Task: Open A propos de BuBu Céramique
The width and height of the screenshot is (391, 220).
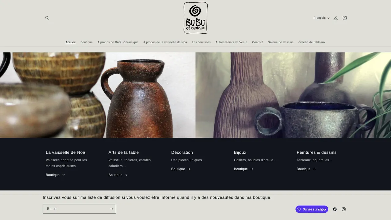Action: point(118,42)
